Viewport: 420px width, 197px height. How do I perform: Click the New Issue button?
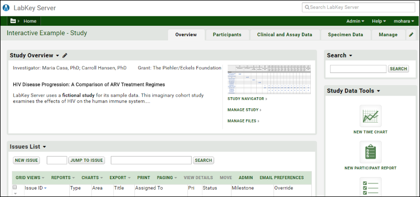(x=26, y=160)
